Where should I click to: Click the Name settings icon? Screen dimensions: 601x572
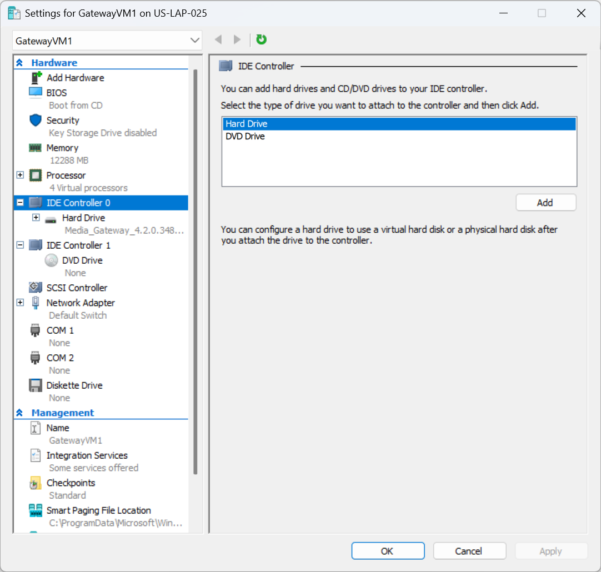coord(35,428)
